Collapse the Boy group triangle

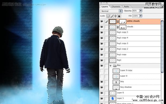(x=111, y=66)
